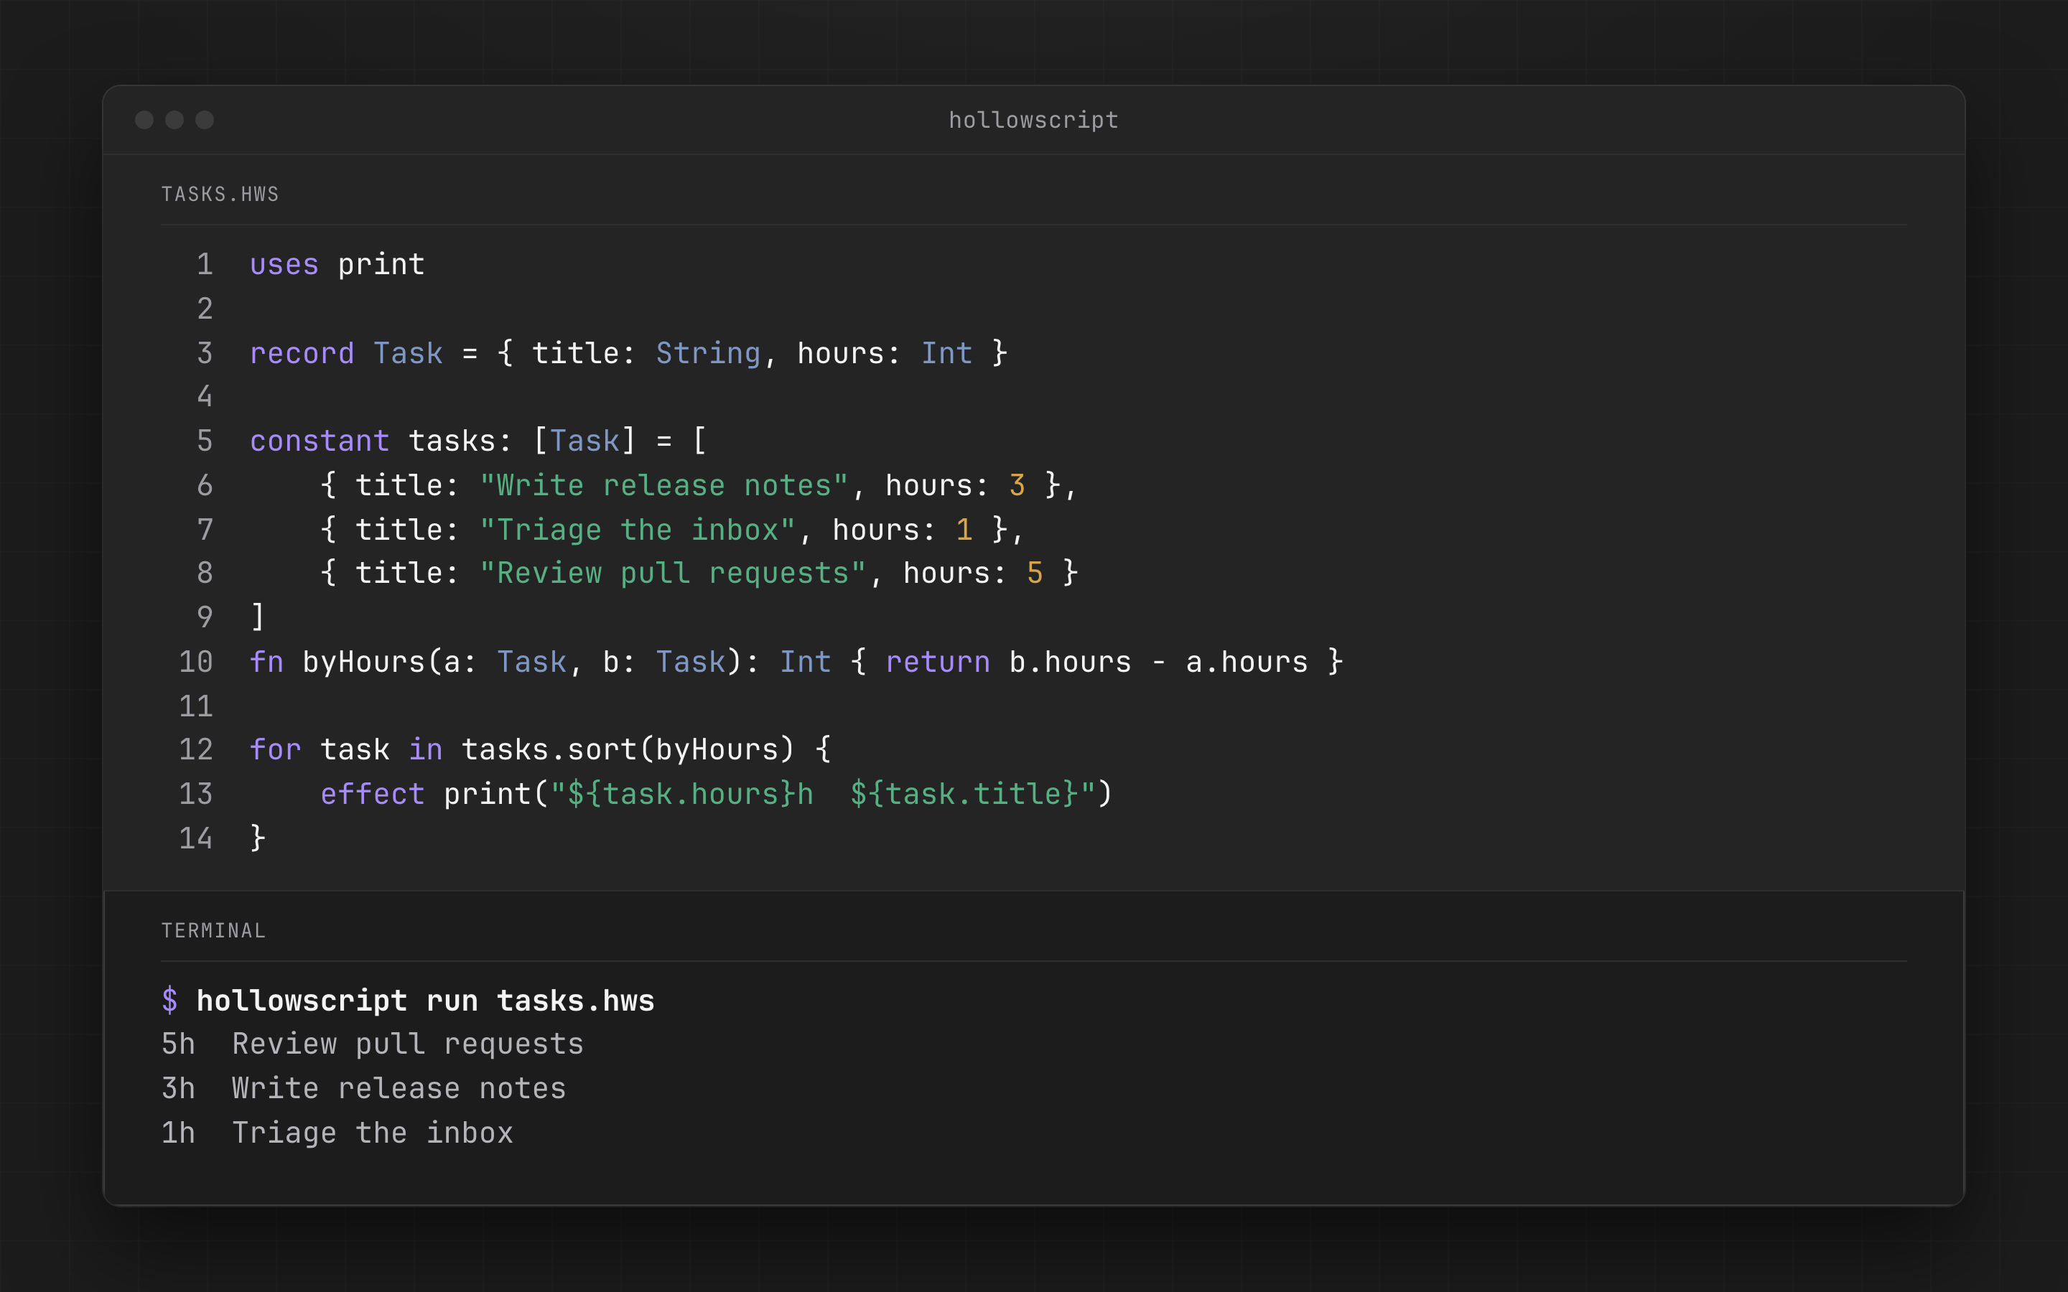Click the 'return' keyword on line 10
2068x1292 pixels.
point(938,663)
